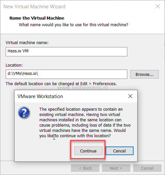Click the existing virtual machine warning message
165x175 pixels.
(x=85, y=122)
